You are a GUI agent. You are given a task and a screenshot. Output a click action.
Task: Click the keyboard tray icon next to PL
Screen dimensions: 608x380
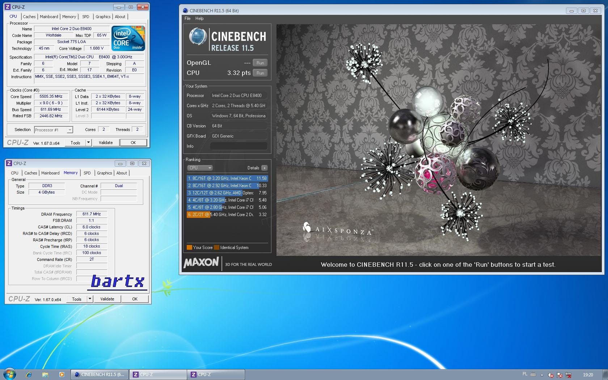[533, 374]
